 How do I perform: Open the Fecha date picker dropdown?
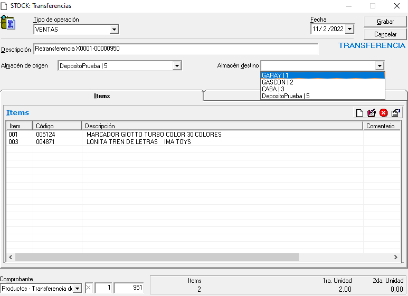click(x=349, y=30)
